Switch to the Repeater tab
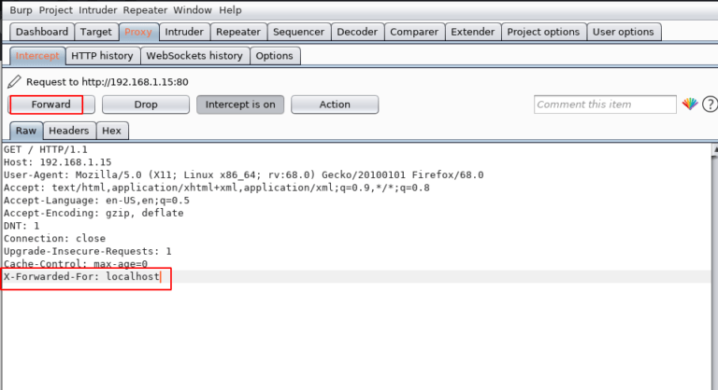This screenshot has height=390, width=718. click(238, 32)
